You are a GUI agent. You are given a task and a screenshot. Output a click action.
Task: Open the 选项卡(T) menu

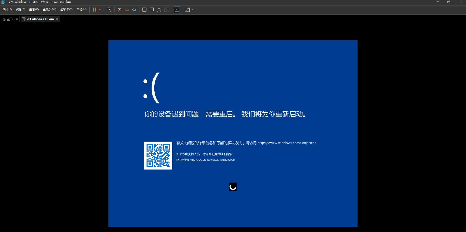point(66,10)
